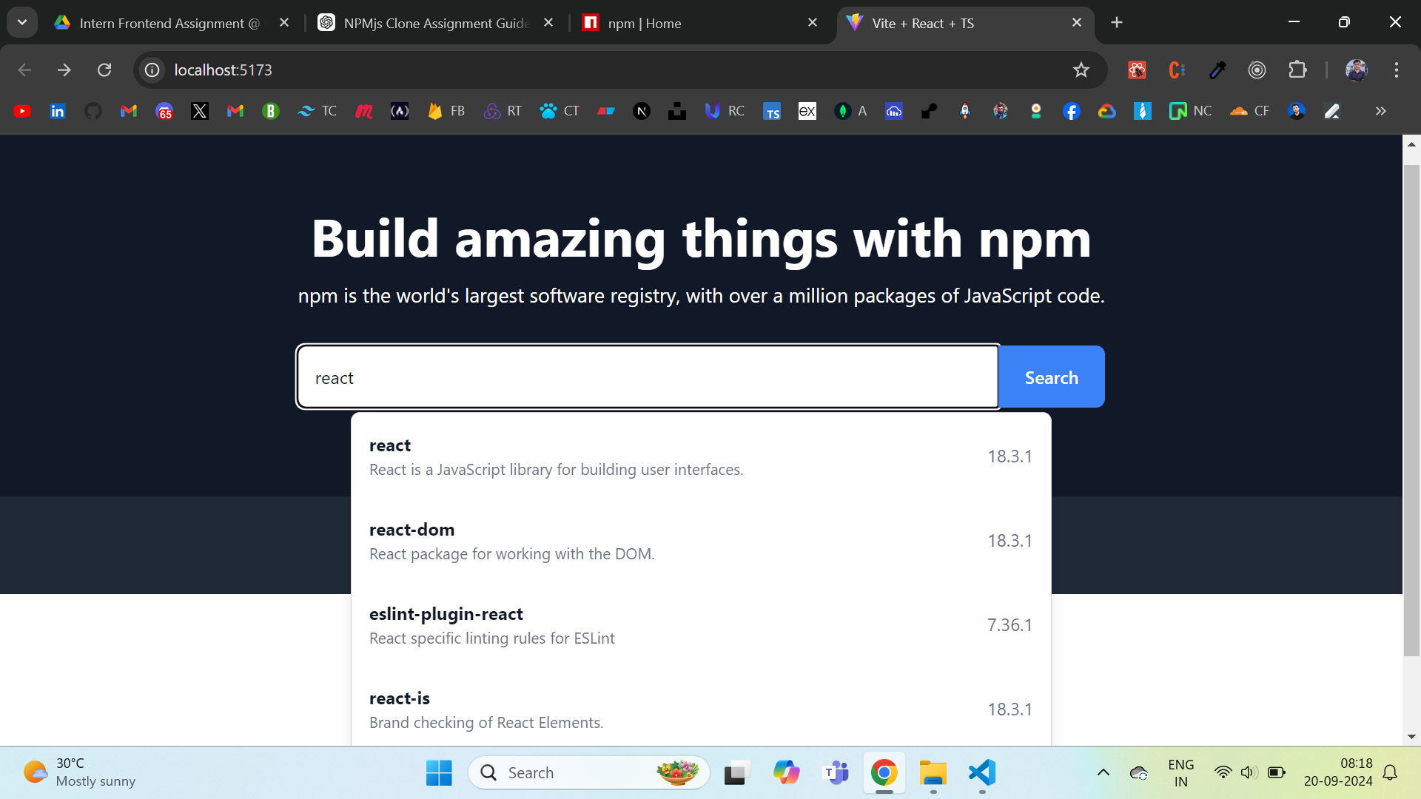This screenshot has height=799, width=1421.
Task: Open the LinkedIn bookmark
Action: click(x=58, y=111)
